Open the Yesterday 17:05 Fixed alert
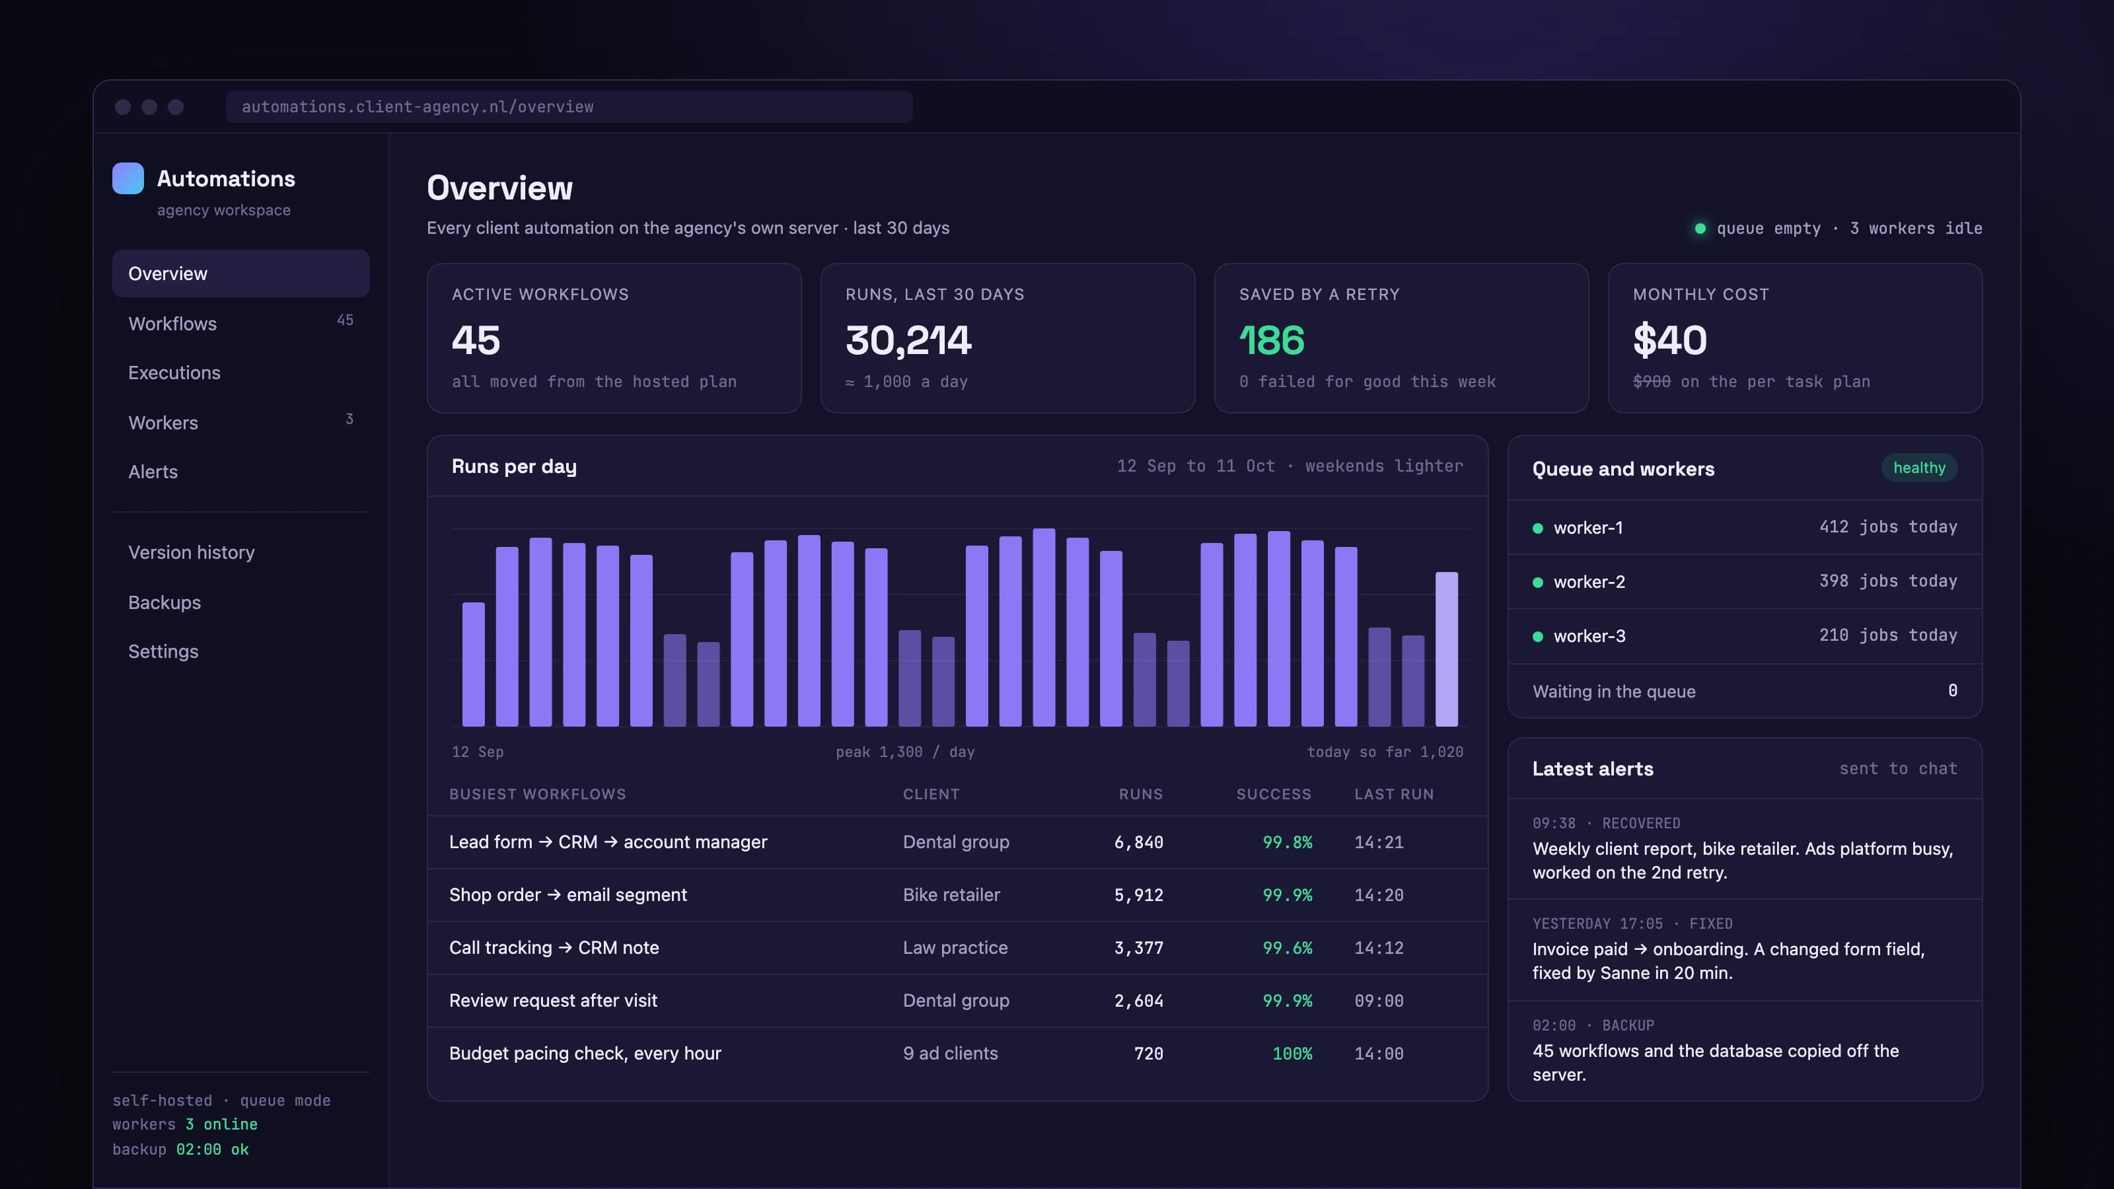2114x1189 pixels. point(1745,951)
